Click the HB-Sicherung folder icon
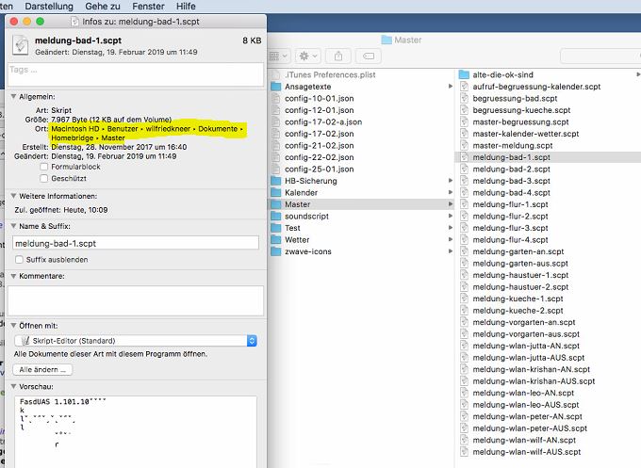 (x=275, y=181)
